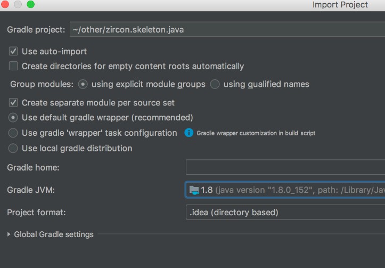Select Use gradle 'wrapper' task configuration
Image resolution: width=385 pixels, height=268 pixels.
point(13,133)
